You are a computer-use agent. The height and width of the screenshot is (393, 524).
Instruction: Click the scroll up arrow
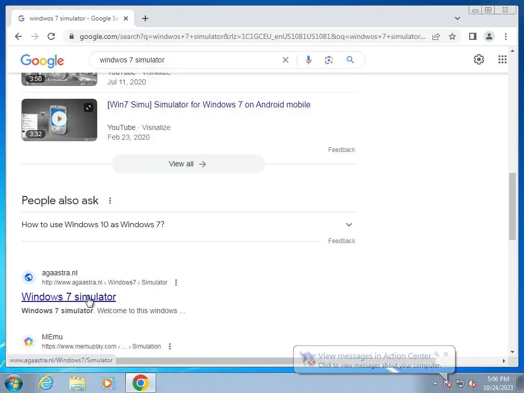[512, 51]
